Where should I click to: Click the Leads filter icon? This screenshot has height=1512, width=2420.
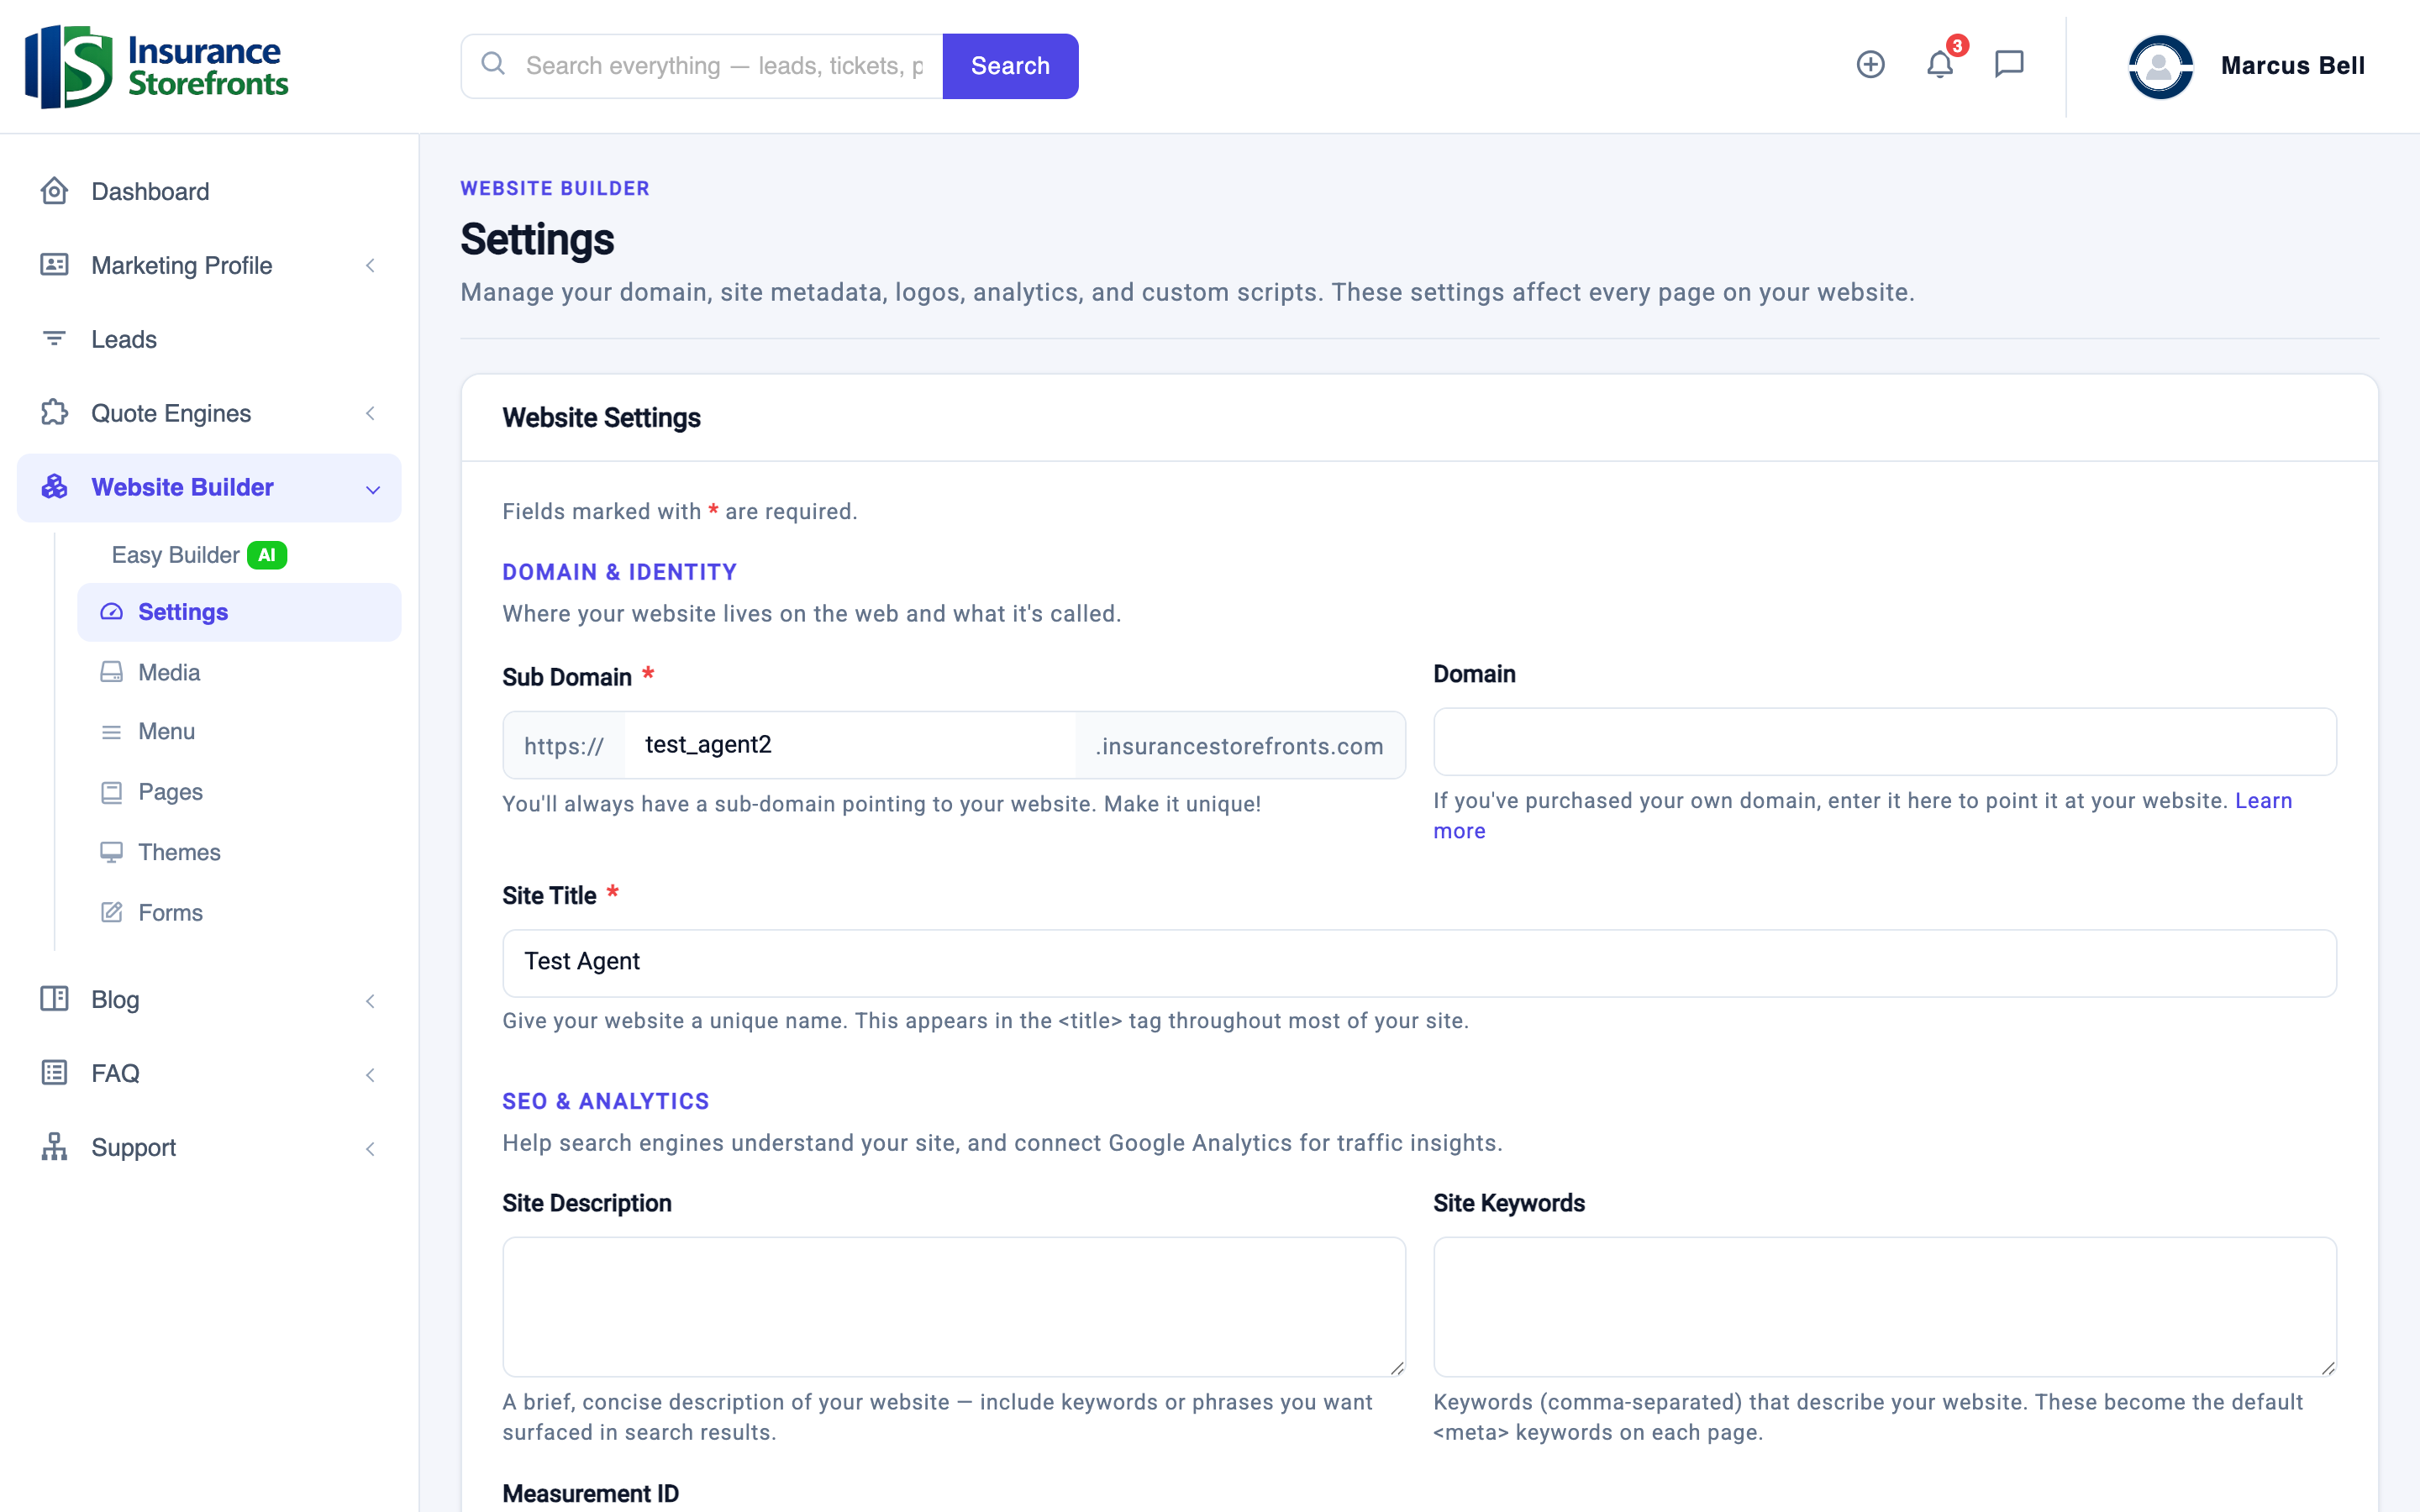pyautogui.click(x=54, y=339)
